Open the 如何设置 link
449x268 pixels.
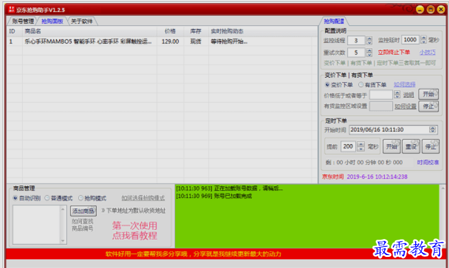405,106
